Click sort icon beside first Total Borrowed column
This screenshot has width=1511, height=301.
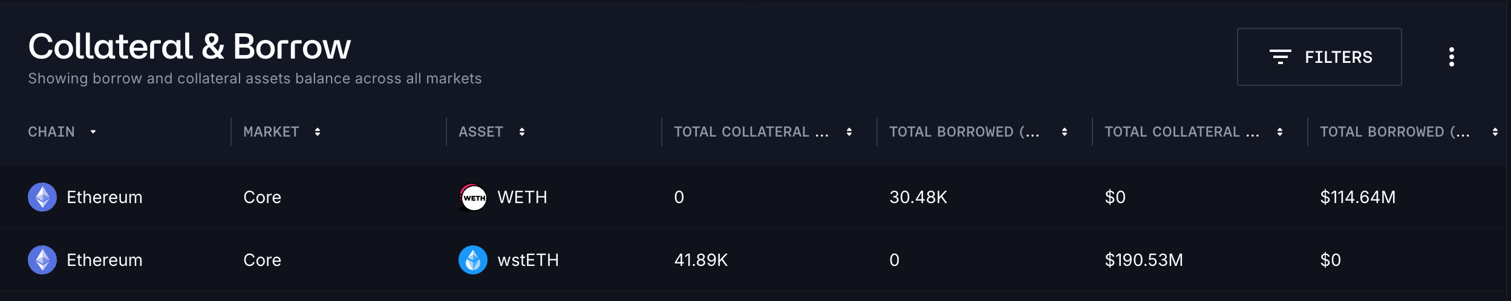(1065, 132)
